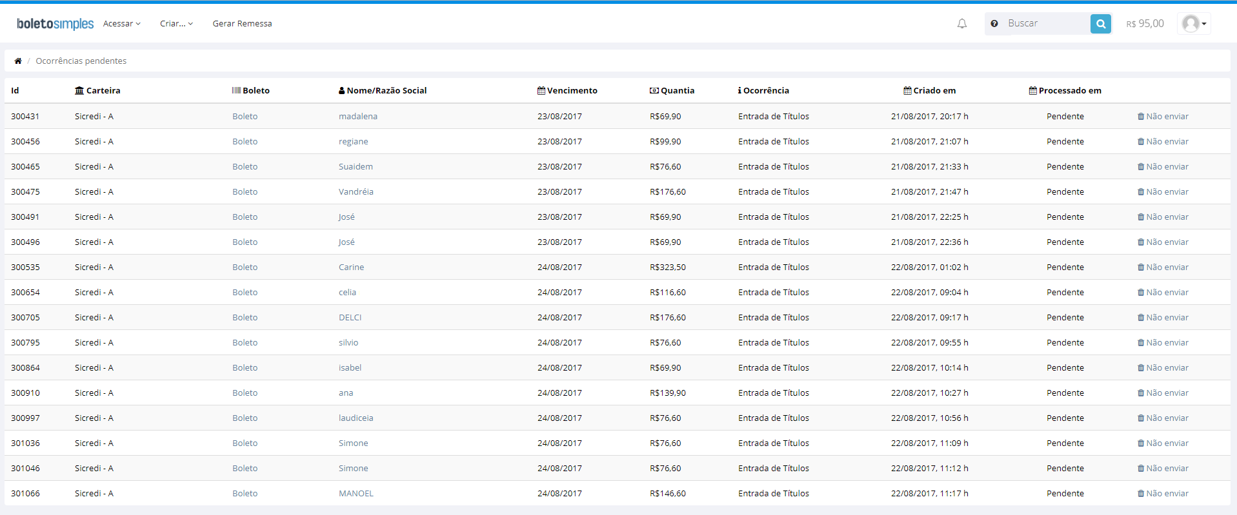Click trash icon in row 300910
The width and height of the screenshot is (1237, 515).
(x=1141, y=393)
